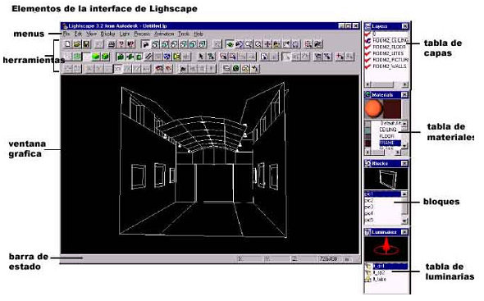Toggle the check mark of layer 0

pyautogui.click(x=368, y=34)
